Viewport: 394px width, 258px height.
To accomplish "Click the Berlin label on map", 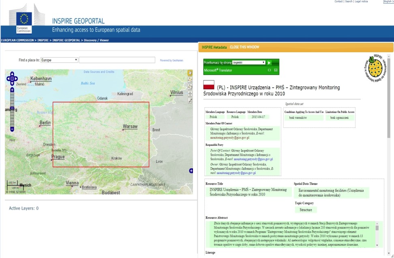I will 45,123.
